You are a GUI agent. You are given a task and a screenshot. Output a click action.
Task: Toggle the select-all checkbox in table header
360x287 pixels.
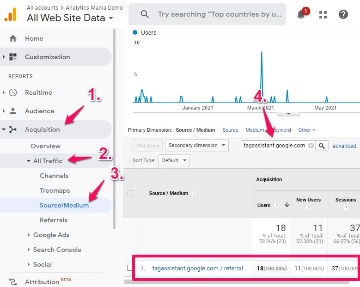click(x=130, y=193)
